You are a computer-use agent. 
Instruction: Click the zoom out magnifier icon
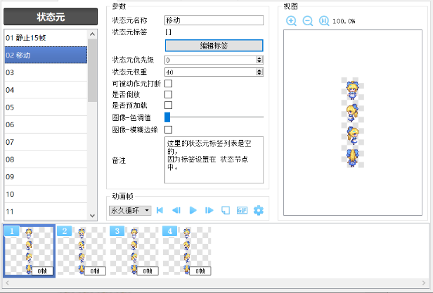click(307, 21)
